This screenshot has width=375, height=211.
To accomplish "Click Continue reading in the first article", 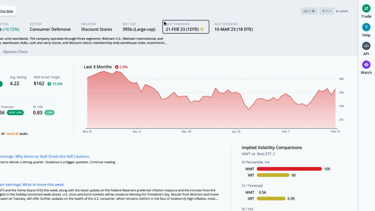I will [x=102, y=162].
